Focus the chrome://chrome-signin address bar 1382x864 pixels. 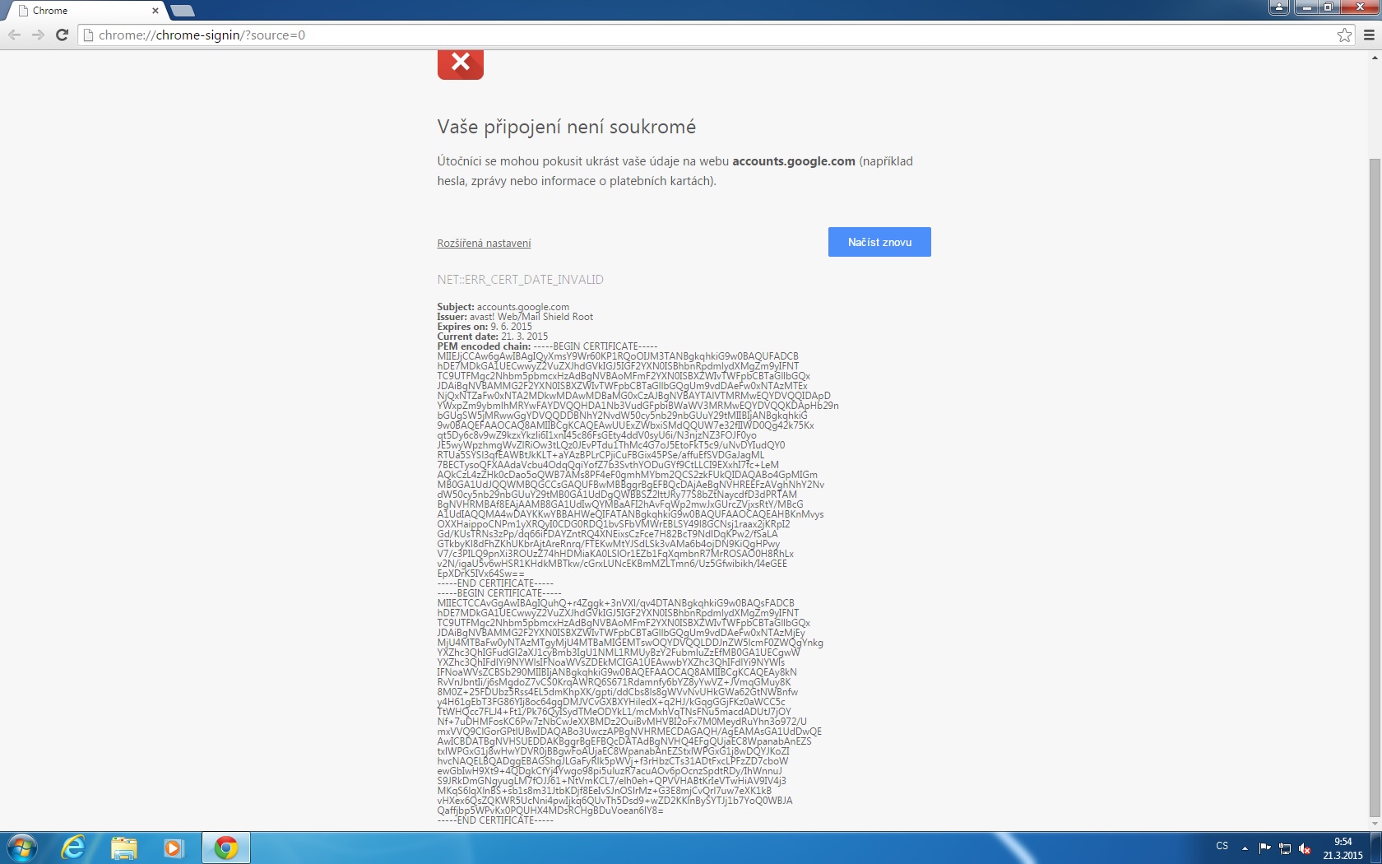[x=716, y=35]
